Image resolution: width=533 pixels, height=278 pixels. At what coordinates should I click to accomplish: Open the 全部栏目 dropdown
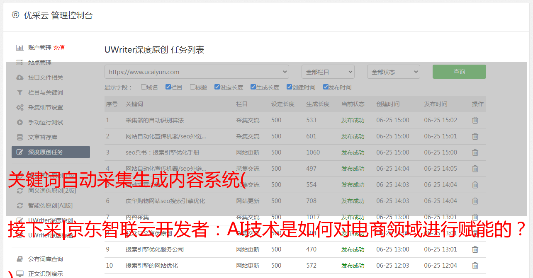pos(328,72)
